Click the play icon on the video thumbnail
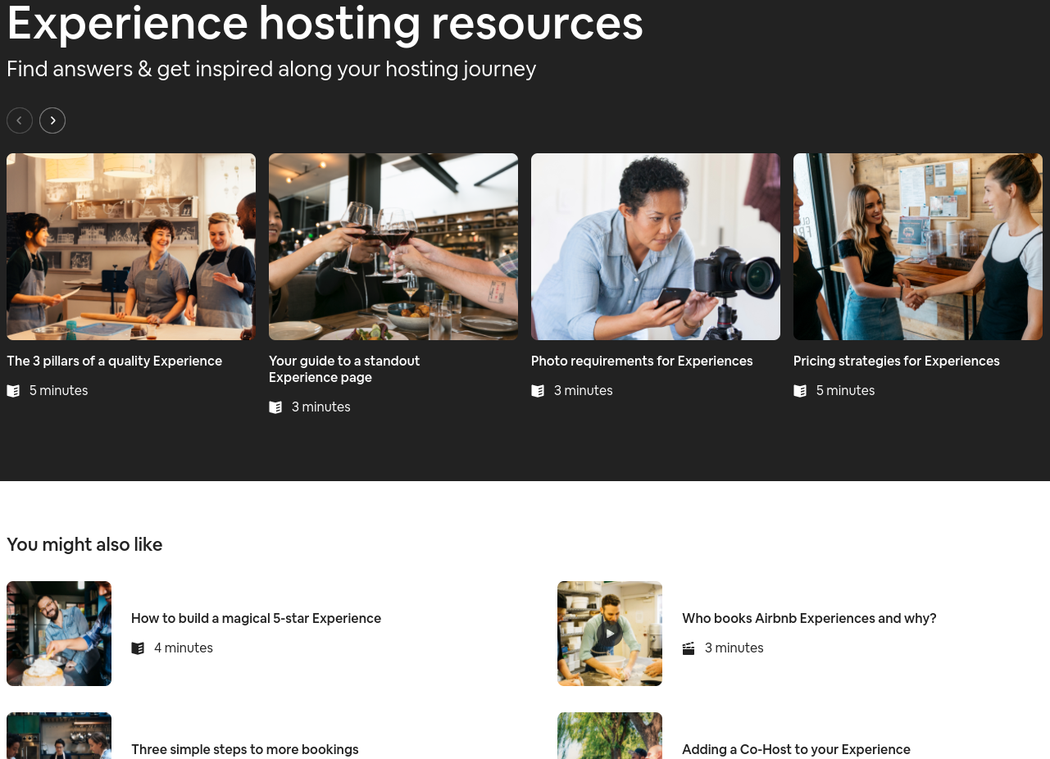Viewport: 1050px width, 759px height. tap(609, 632)
